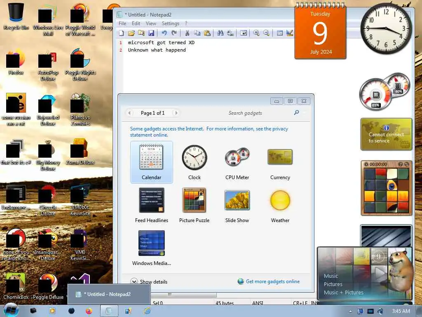The height and width of the screenshot is (317, 422).
Task: Click Internet Explorer taskbar icon
Action: (147, 311)
